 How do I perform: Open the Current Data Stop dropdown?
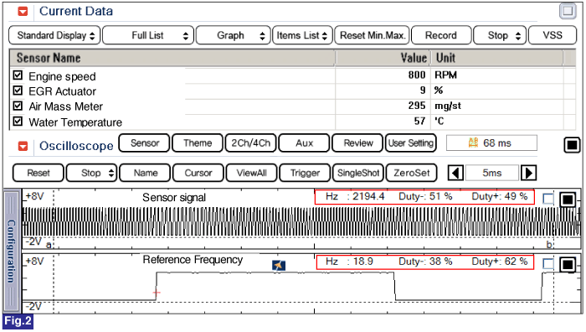coord(500,35)
